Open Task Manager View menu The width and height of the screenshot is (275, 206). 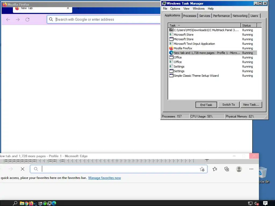pos(186,9)
